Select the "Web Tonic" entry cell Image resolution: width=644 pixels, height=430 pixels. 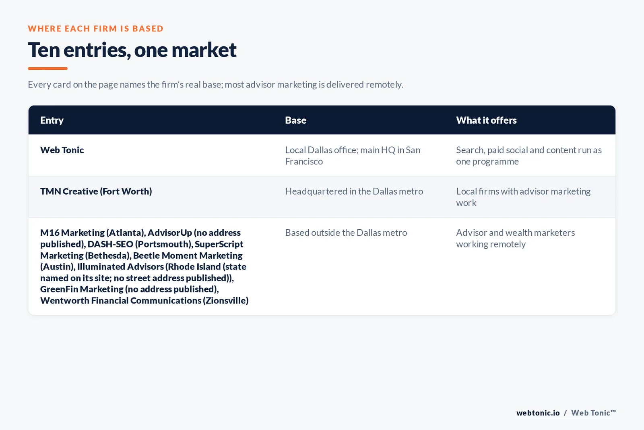pos(62,150)
